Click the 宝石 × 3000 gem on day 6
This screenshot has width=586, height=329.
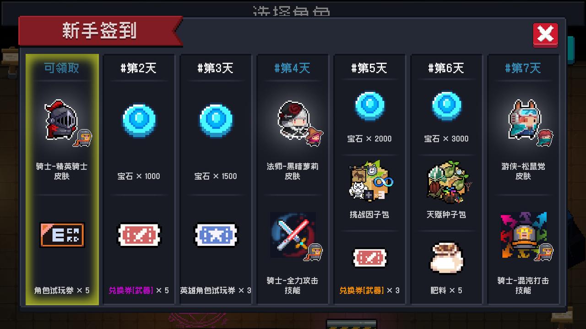point(447,106)
